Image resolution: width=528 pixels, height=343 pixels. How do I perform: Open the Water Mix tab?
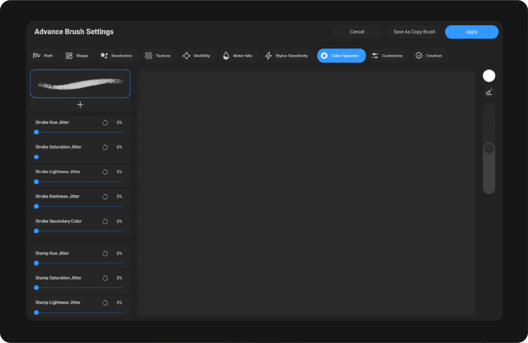(237, 56)
